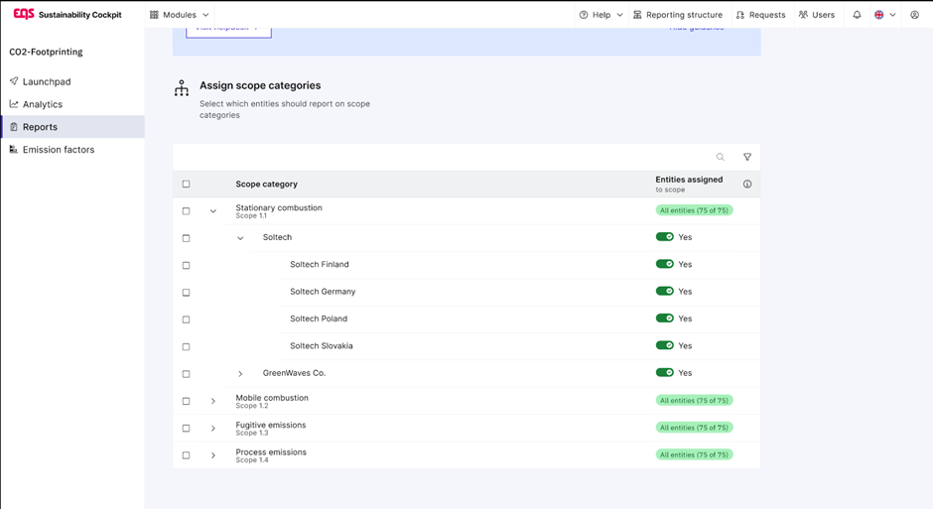Open the user profile icon
The width and height of the screenshot is (933, 509).
(x=914, y=15)
